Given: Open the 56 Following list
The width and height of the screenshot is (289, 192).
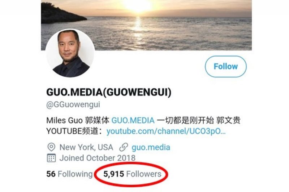Looking at the screenshot, I should [69, 174].
